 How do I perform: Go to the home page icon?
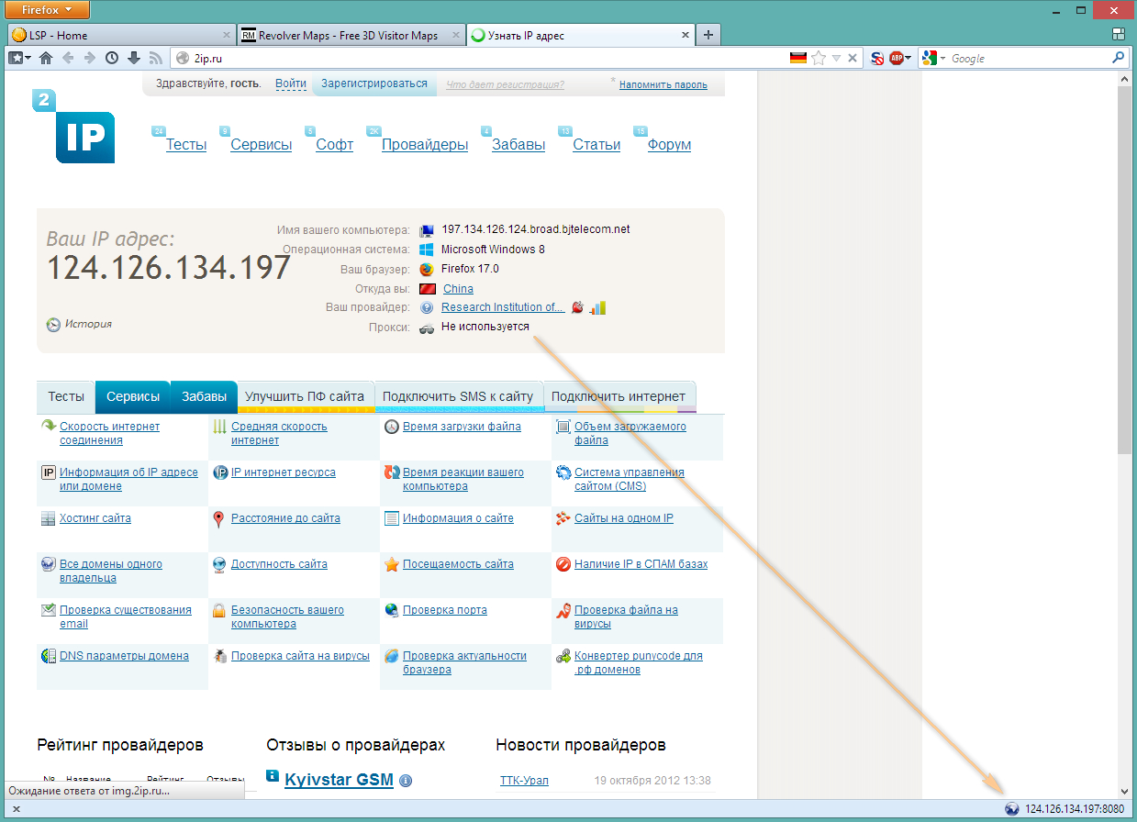pyautogui.click(x=46, y=58)
